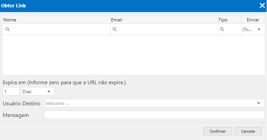Screen dimensions: 267x140
Task: Click the Enviar column header
Action: coord(253,20)
